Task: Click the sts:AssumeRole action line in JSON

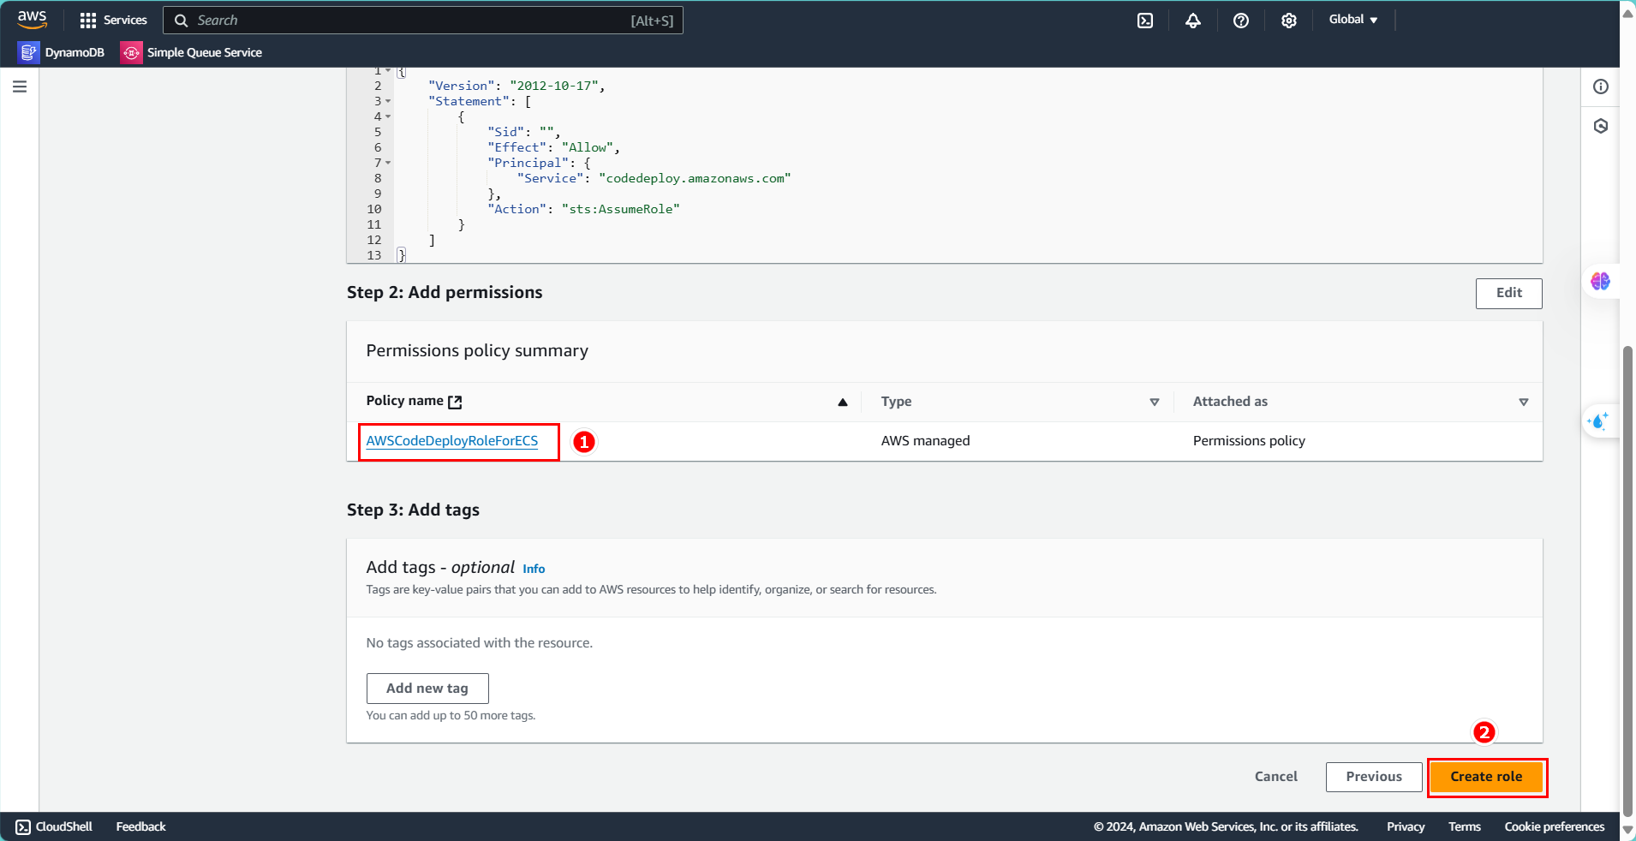Action: tap(583, 209)
